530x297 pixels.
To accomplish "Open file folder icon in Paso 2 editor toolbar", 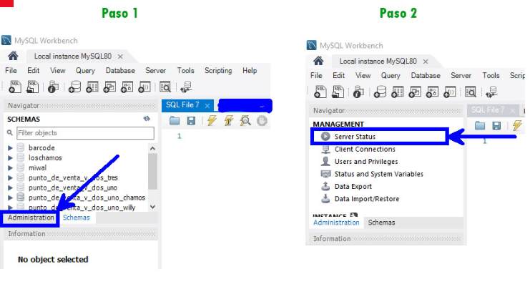I will point(480,126).
